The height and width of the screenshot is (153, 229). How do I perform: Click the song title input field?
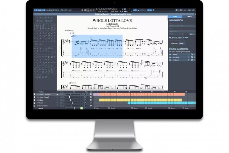pyautogui.click(x=182, y=26)
